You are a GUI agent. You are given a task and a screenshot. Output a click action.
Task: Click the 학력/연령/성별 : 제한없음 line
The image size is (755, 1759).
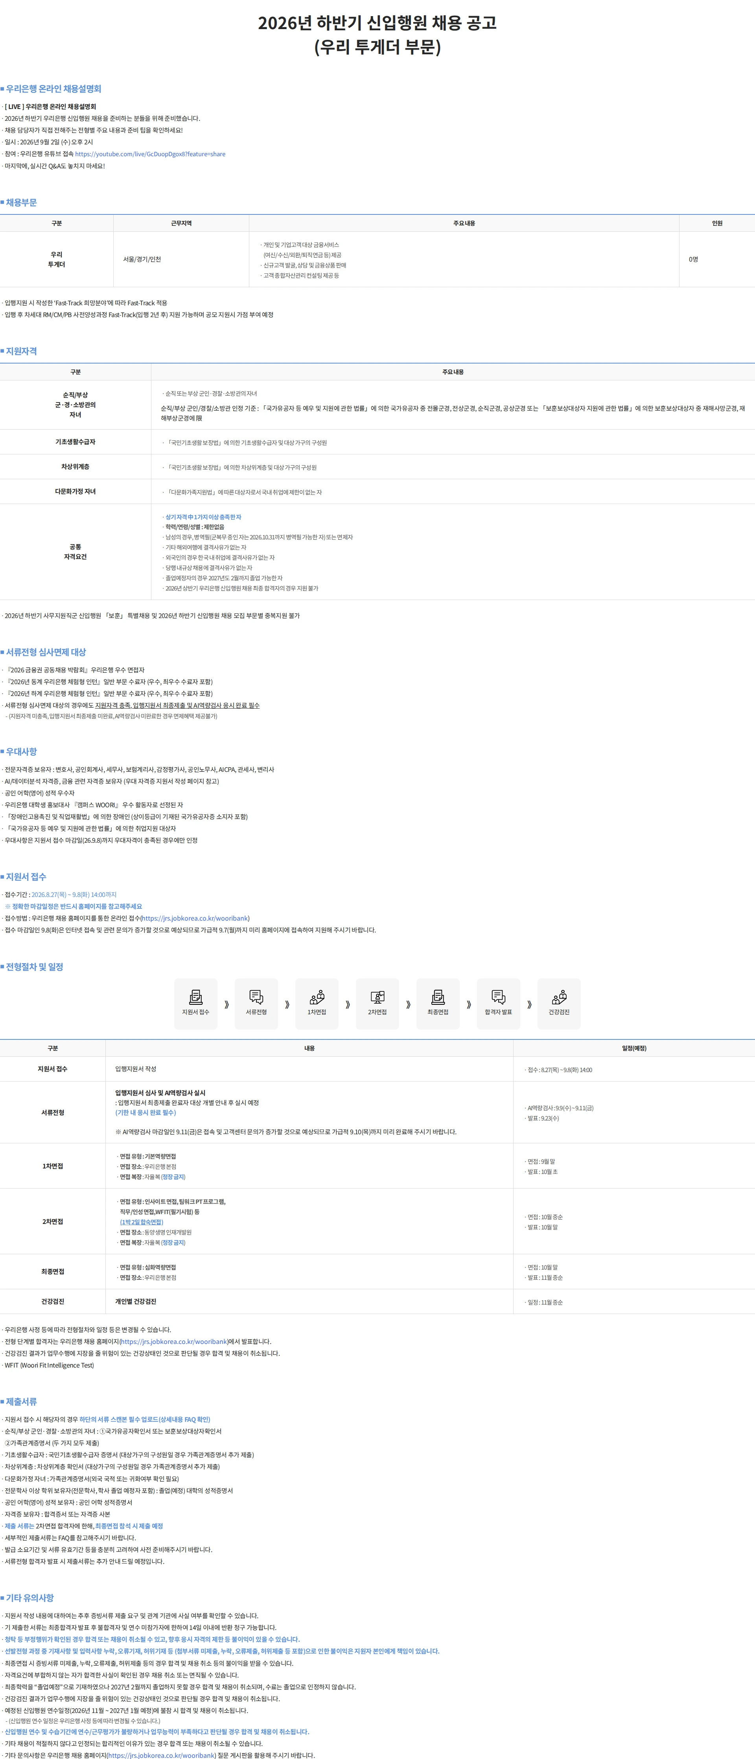(x=195, y=527)
